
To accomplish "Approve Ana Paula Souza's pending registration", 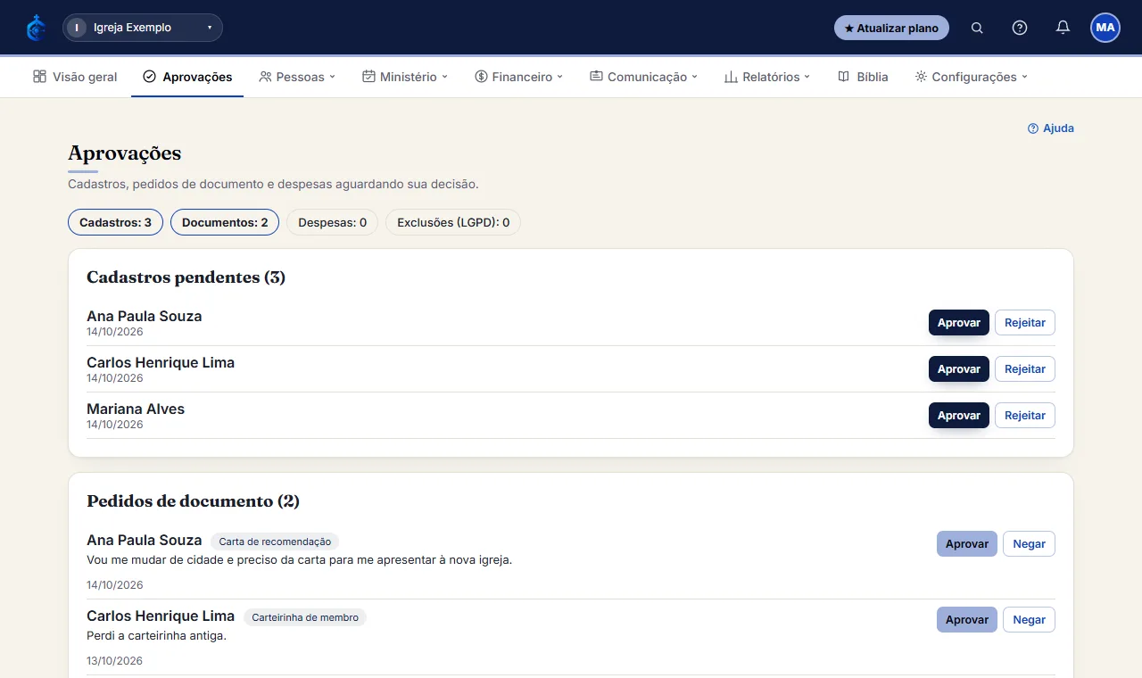I will pyautogui.click(x=959, y=323).
